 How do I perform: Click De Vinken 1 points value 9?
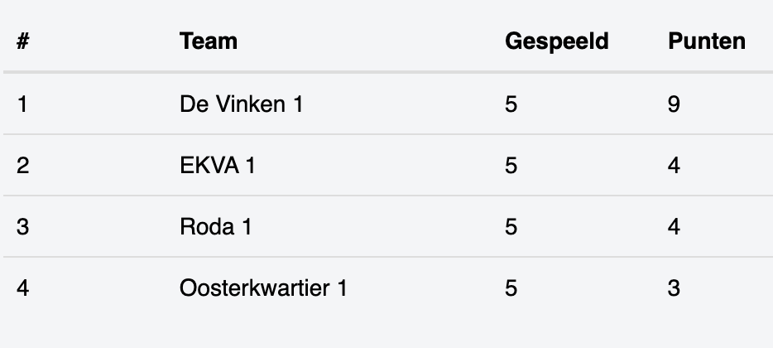(674, 104)
